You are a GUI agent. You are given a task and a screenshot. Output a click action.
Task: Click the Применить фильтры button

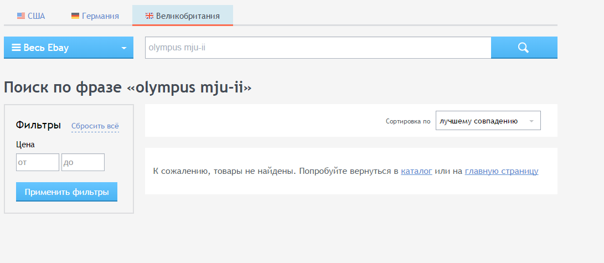click(66, 192)
